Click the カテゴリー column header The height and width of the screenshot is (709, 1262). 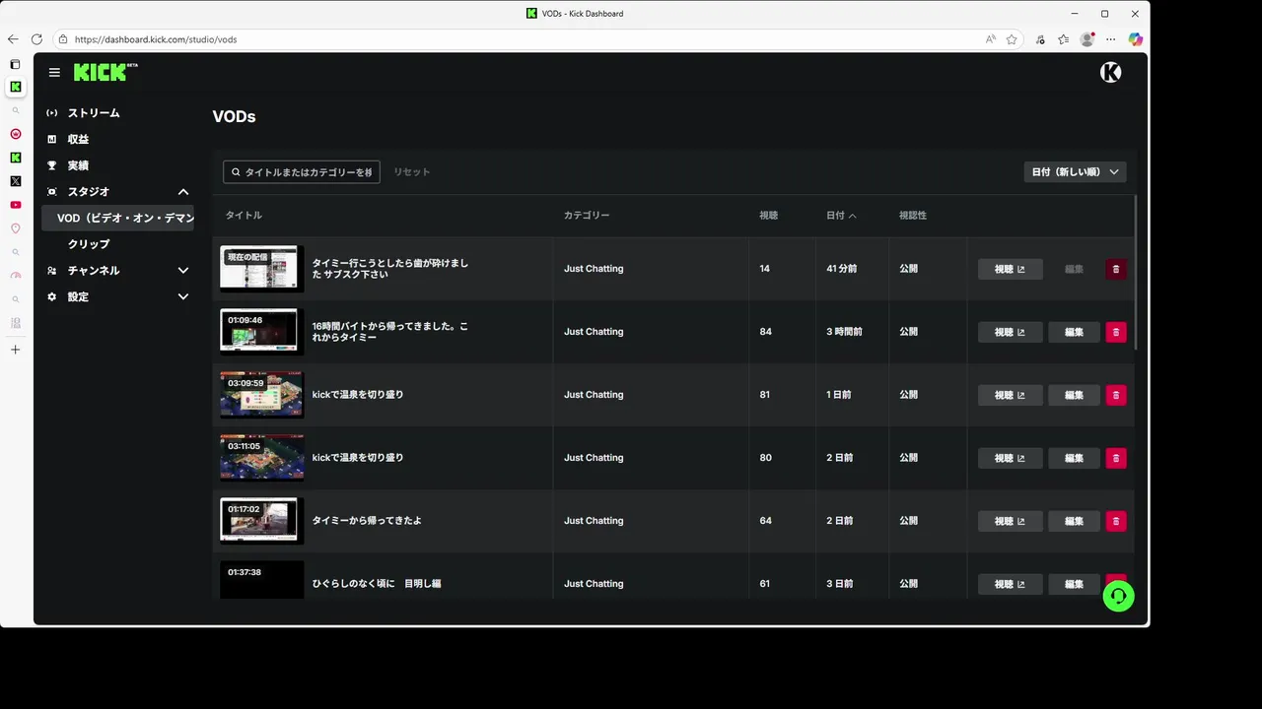pos(587,216)
